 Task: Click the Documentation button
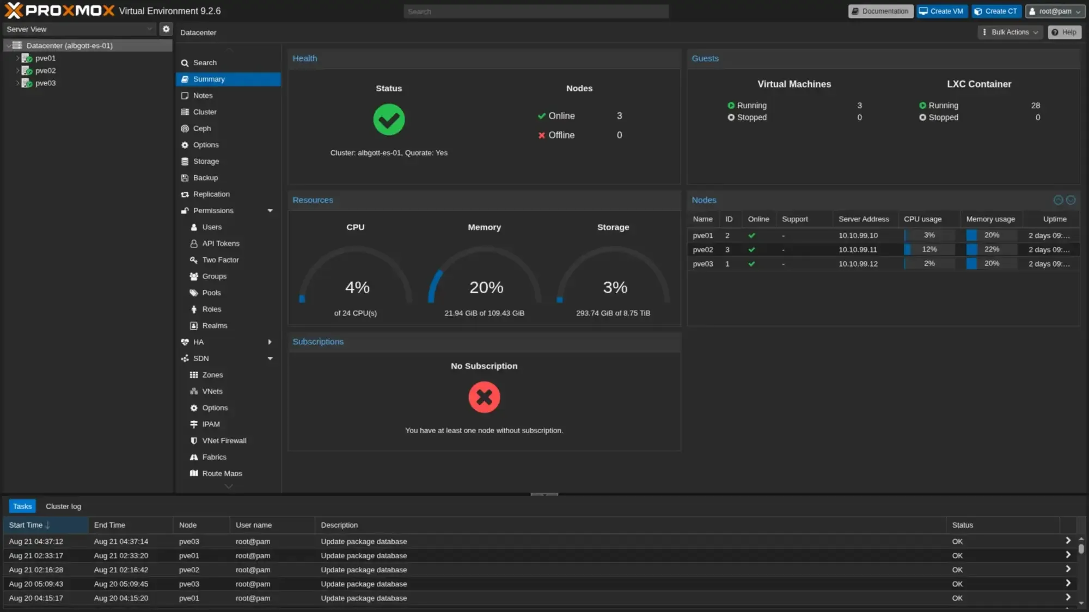(x=880, y=11)
